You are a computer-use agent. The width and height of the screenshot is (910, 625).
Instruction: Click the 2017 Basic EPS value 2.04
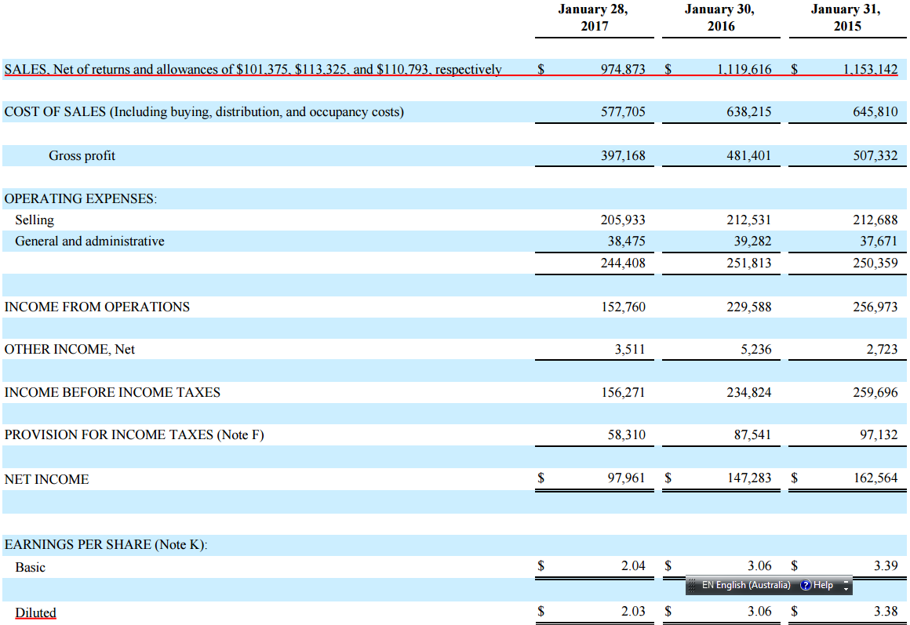point(632,566)
